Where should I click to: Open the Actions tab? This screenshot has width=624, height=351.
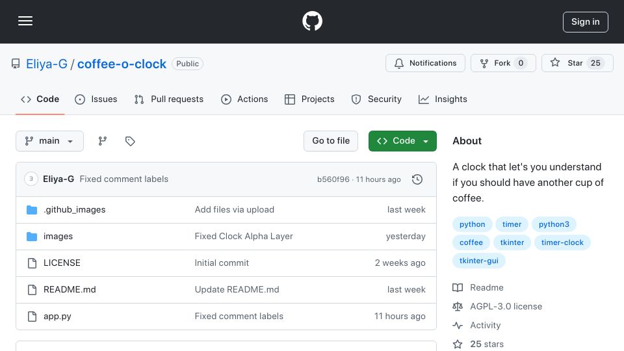point(244,99)
